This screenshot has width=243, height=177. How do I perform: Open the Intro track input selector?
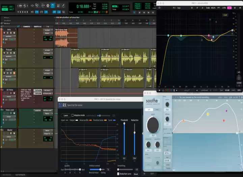[48, 30]
